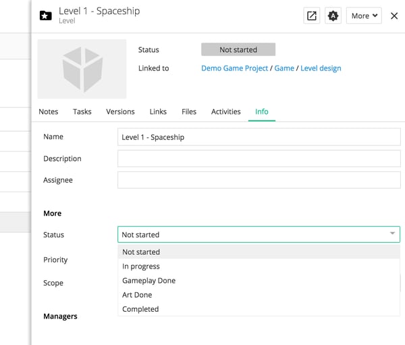405x345 pixels.
Task: Go to Level design link
Action: (321, 68)
